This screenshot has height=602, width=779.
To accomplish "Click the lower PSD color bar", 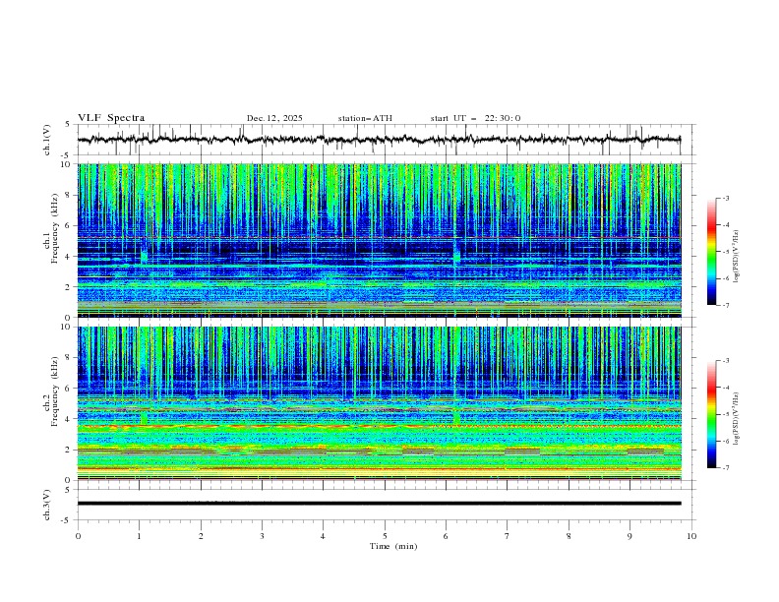I will 711,414.
